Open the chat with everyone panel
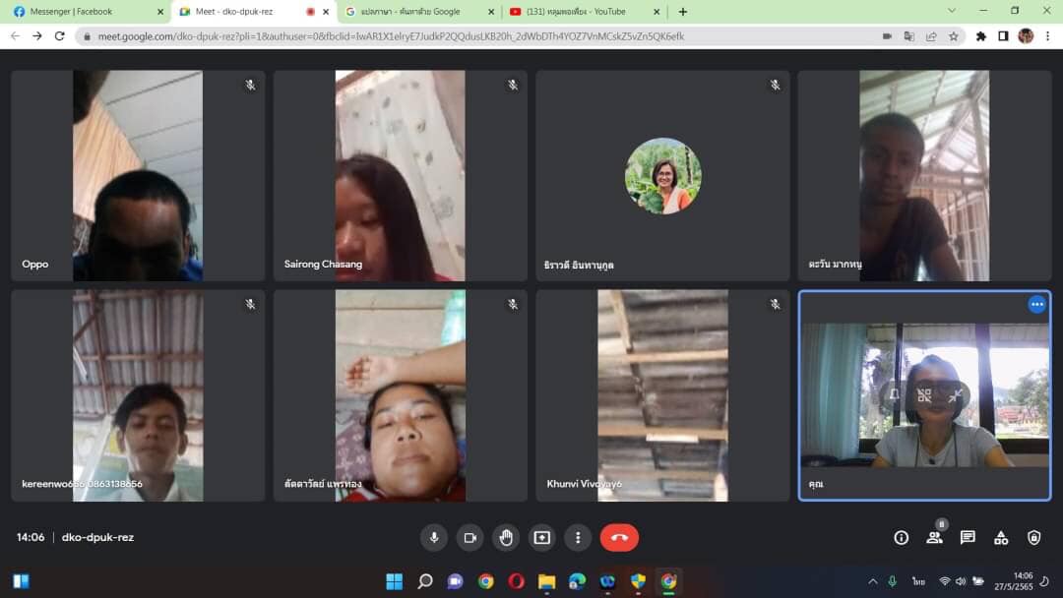This screenshot has height=598, width=1063. point(968,537)
